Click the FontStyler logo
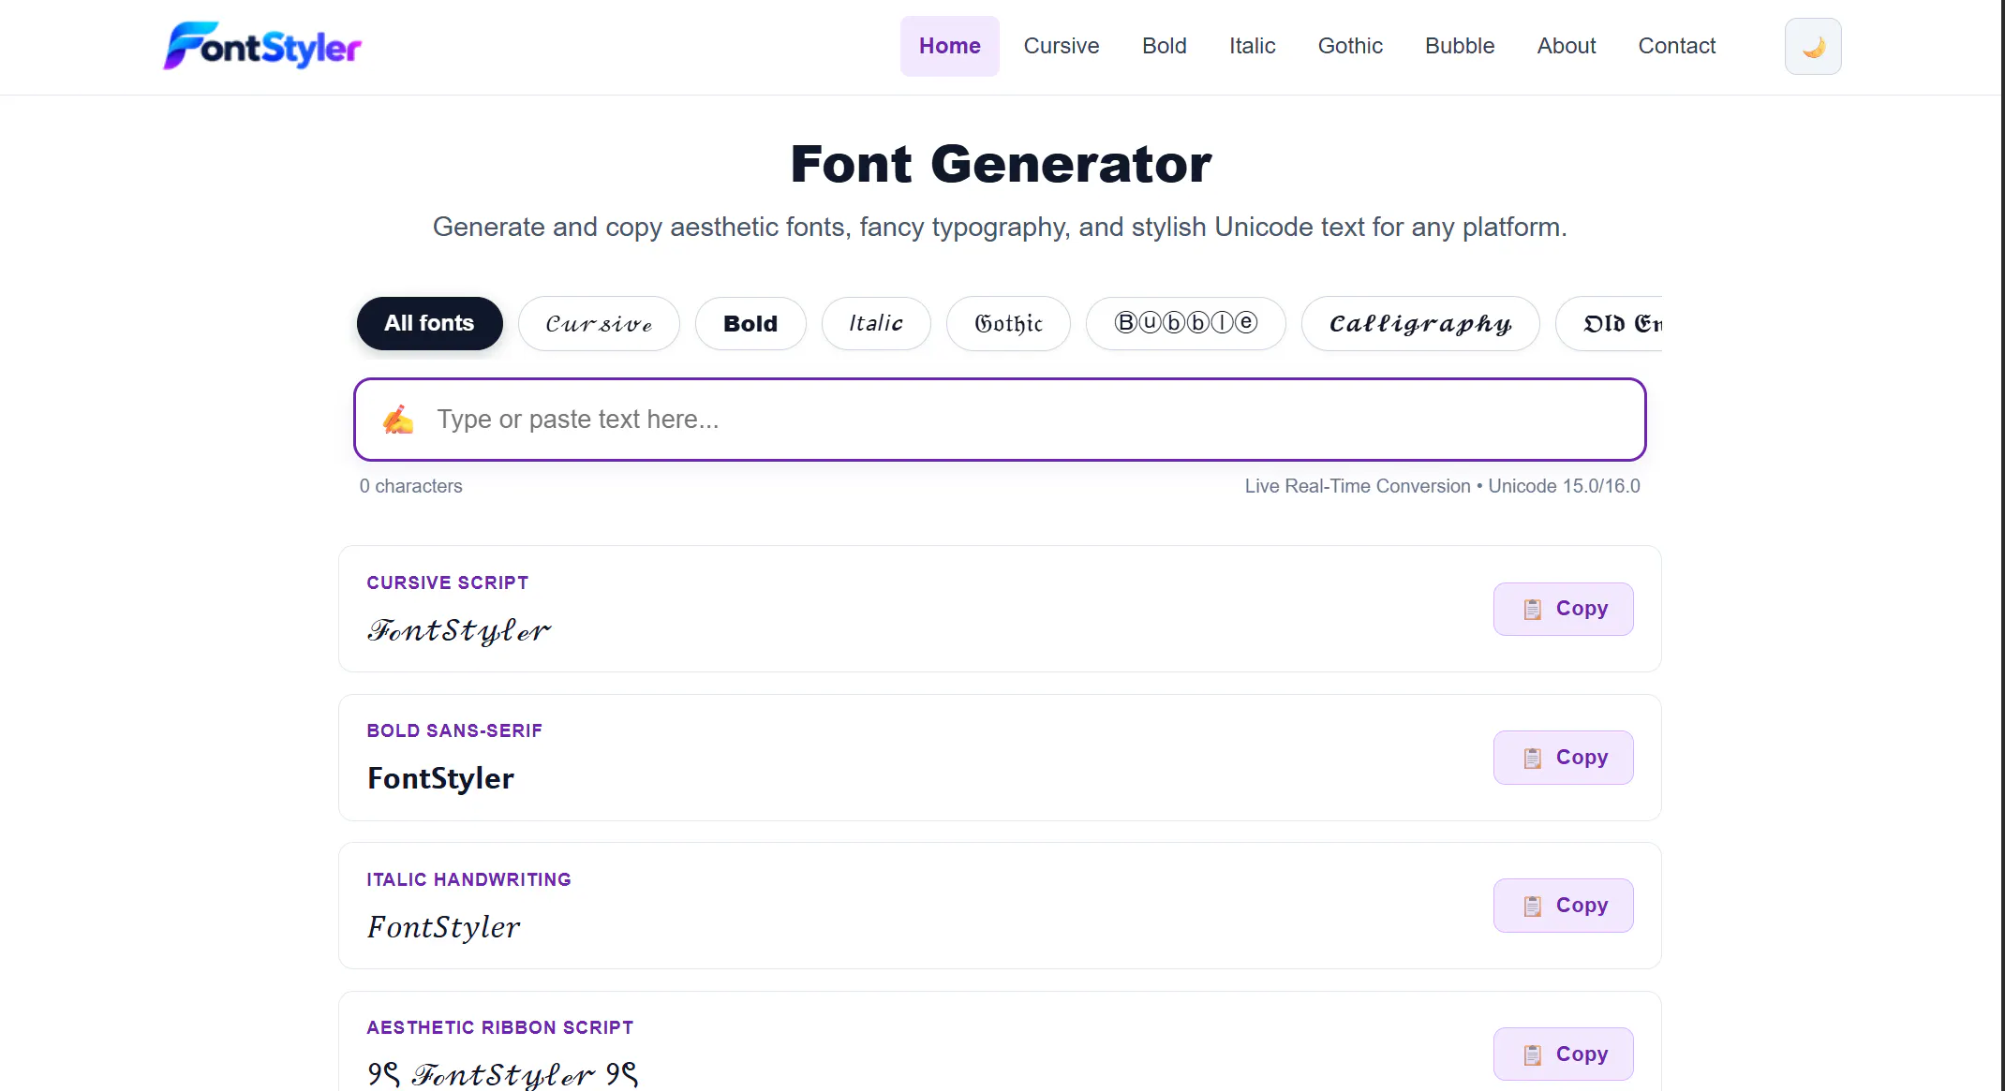The image size is (2005, 1091). pos(262,46)
